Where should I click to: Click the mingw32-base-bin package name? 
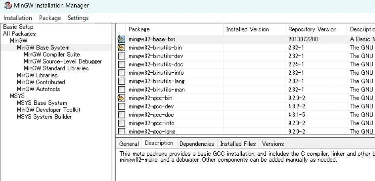(x=152, y=39)
